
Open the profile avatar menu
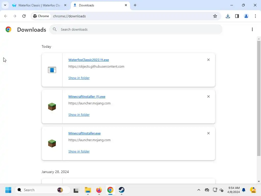coord(246,16)
